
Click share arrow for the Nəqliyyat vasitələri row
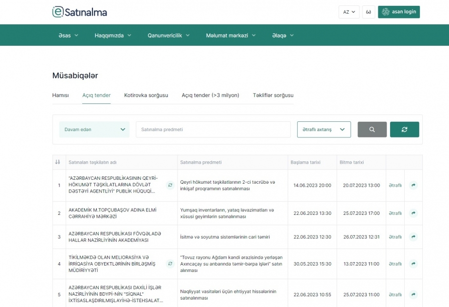(x=413, y=294)
